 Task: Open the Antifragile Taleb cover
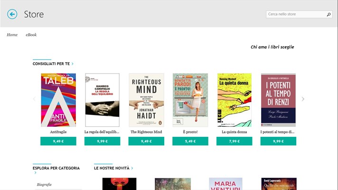coord(58,100)
